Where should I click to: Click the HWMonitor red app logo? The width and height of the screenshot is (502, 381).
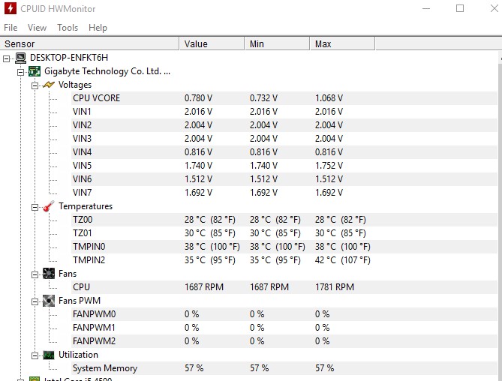11,8
